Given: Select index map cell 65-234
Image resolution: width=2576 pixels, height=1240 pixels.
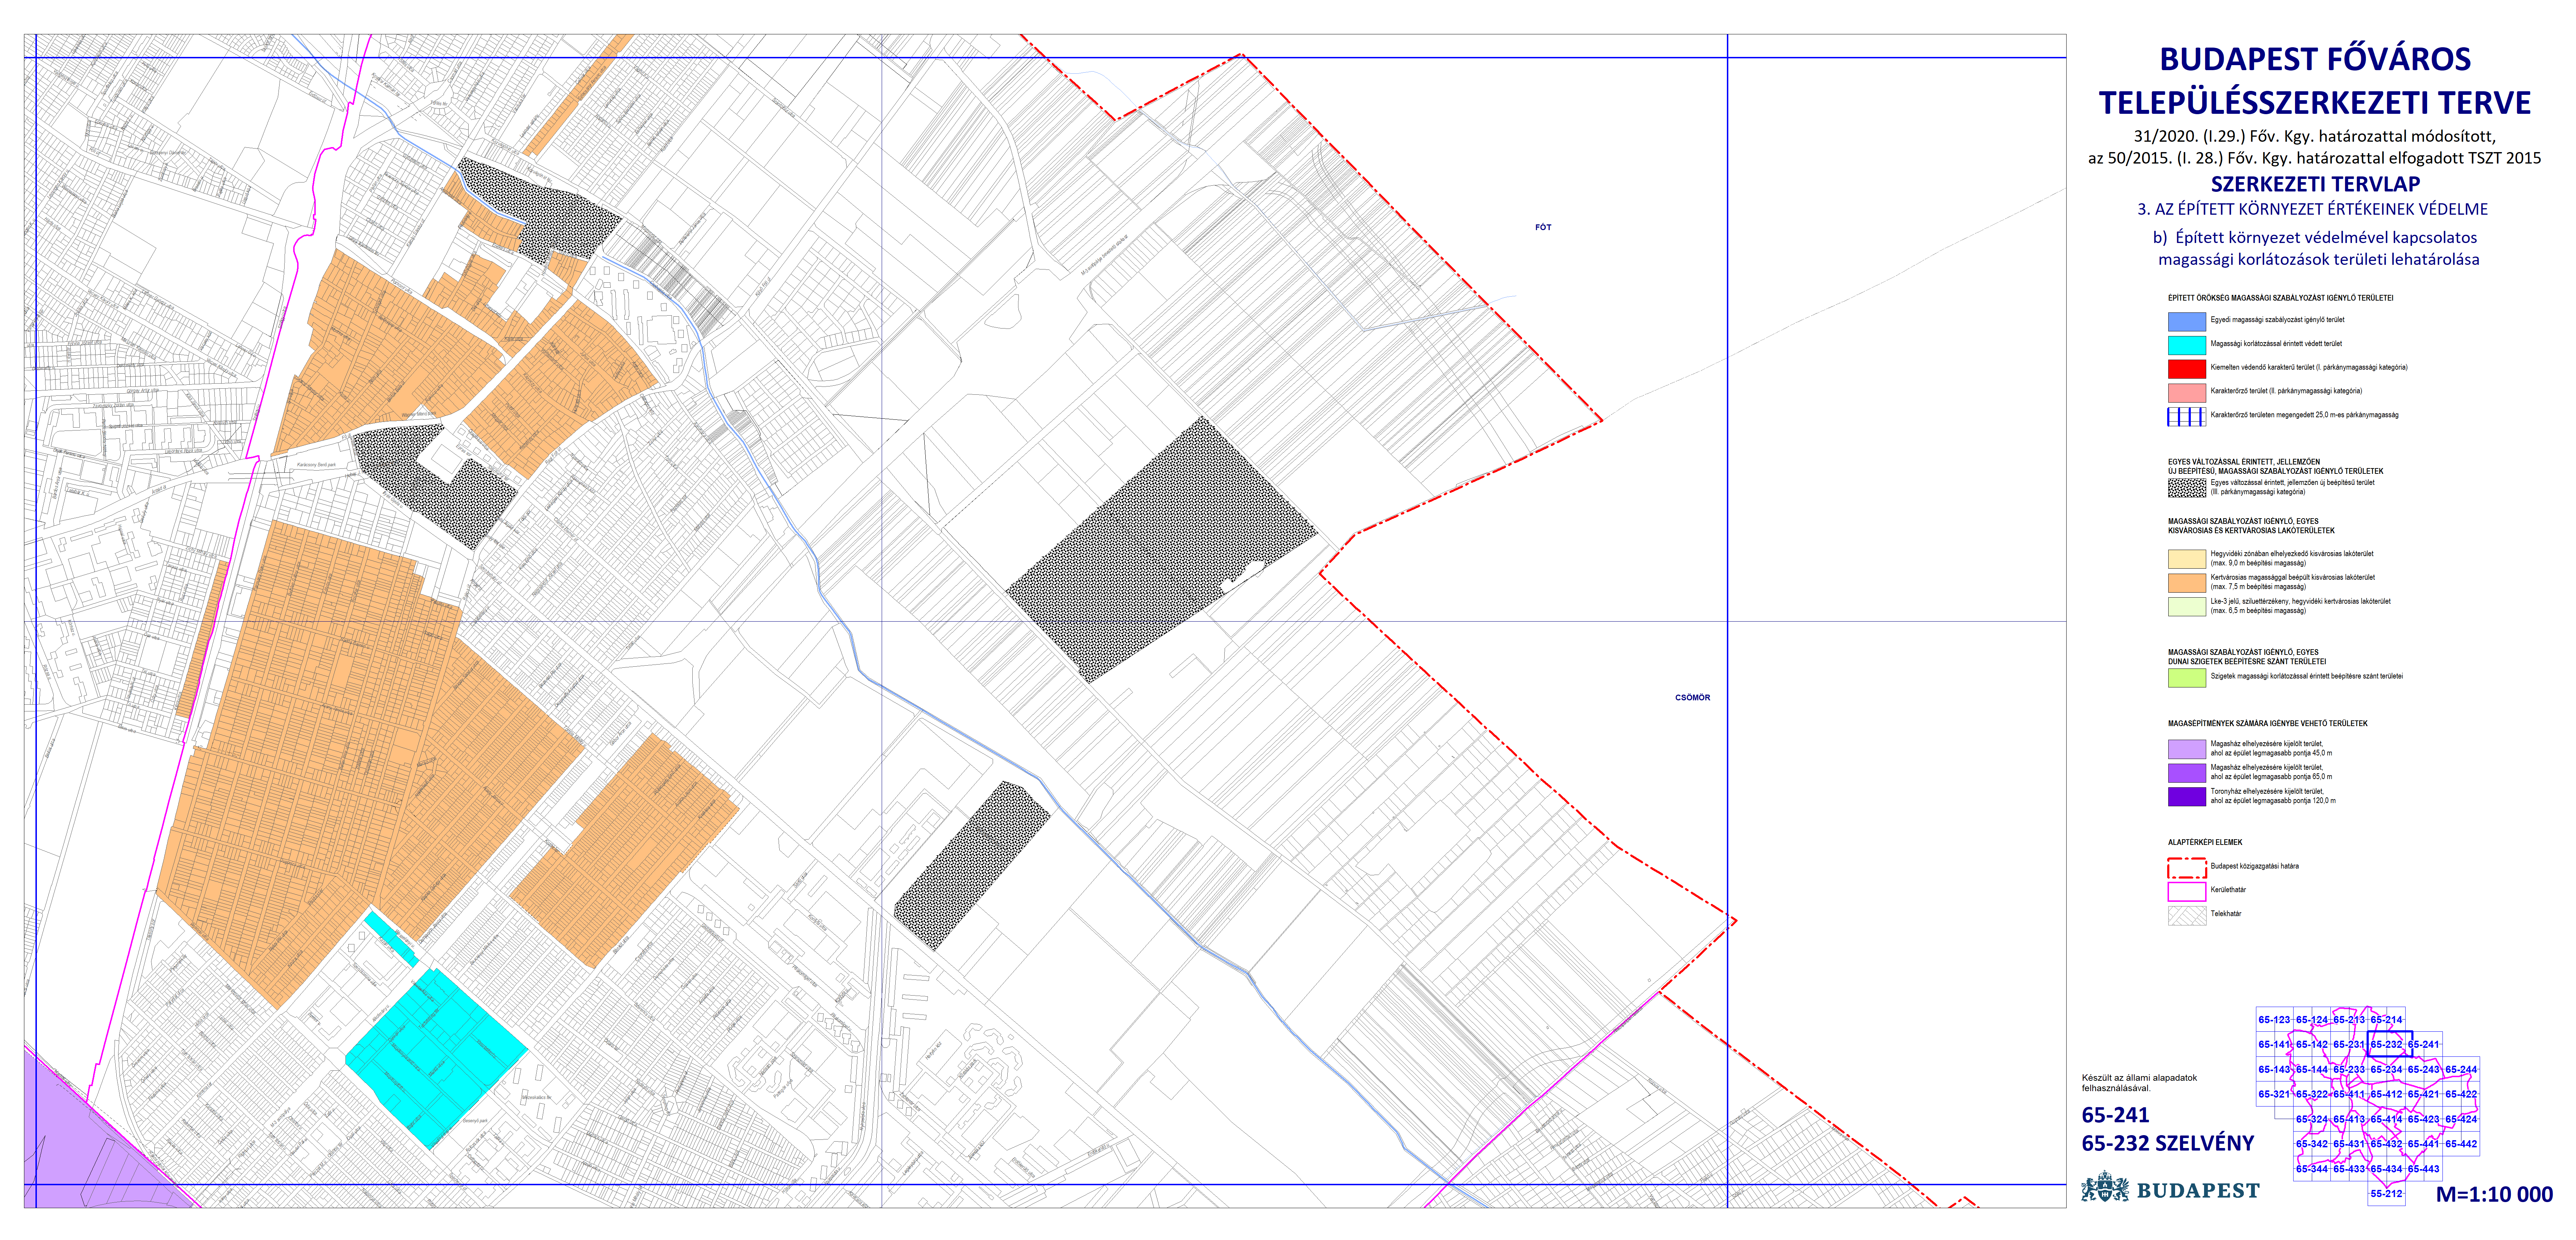Looking at the screenshot, I should [x=2387, y=1069].
